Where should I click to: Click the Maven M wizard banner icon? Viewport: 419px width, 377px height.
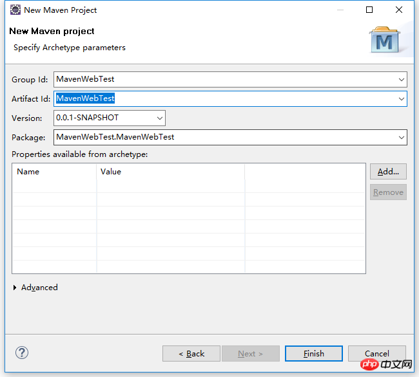[x=385, y=39]
